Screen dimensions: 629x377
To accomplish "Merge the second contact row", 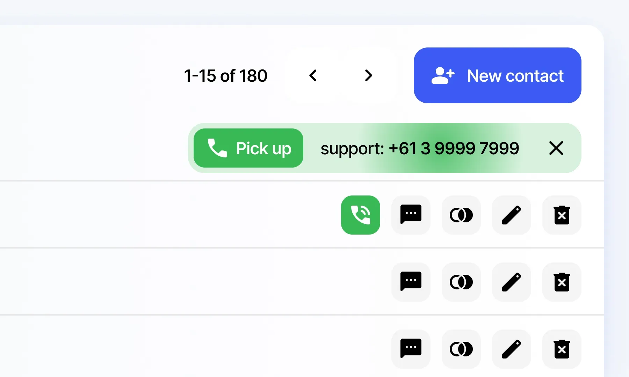I will [x=461, y=282].
